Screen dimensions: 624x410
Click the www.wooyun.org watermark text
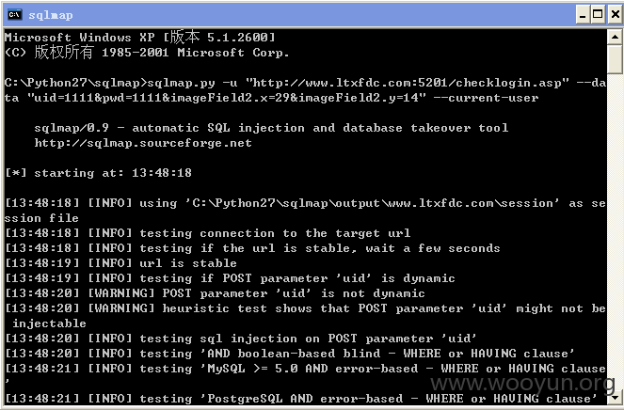(x=522, y=383)
